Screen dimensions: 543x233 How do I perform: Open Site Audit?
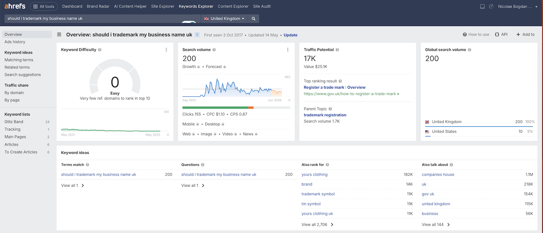pyautogui.click(x=262, y=7)
